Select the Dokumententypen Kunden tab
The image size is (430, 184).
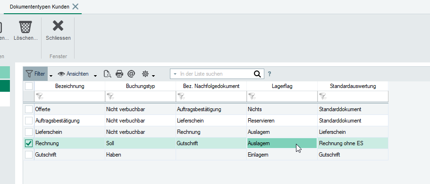click(40, 7)
